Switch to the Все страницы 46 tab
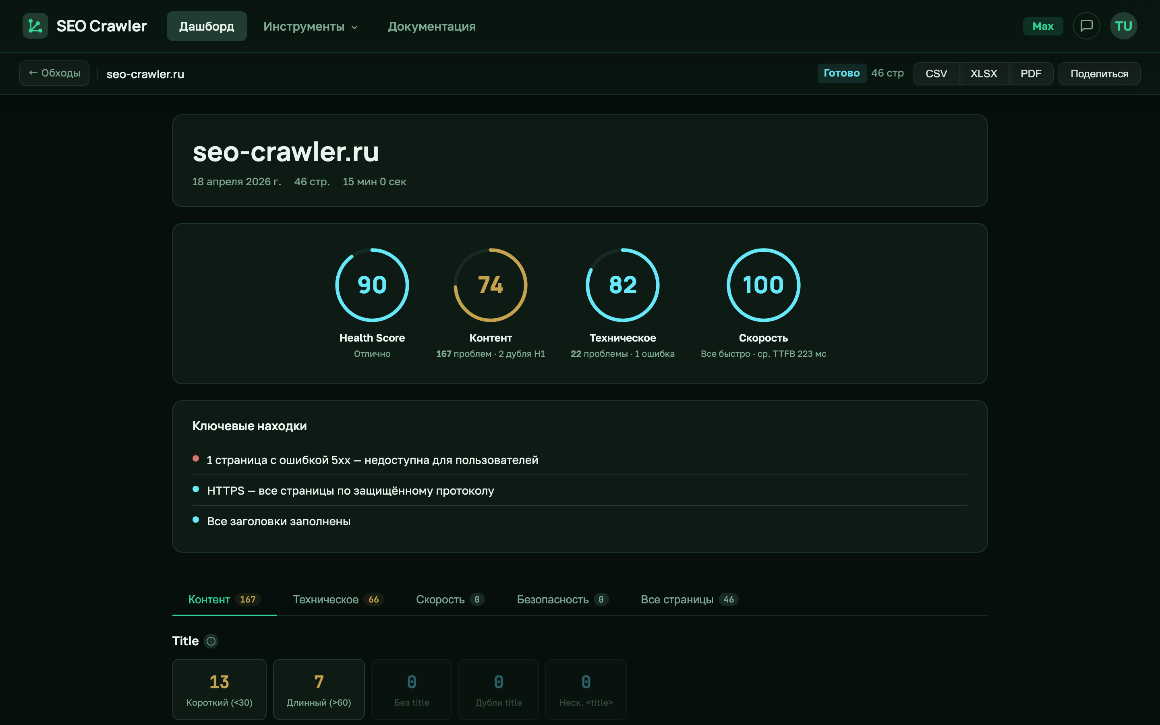The width and height of the screenshot is (1160, 725). 689,599
